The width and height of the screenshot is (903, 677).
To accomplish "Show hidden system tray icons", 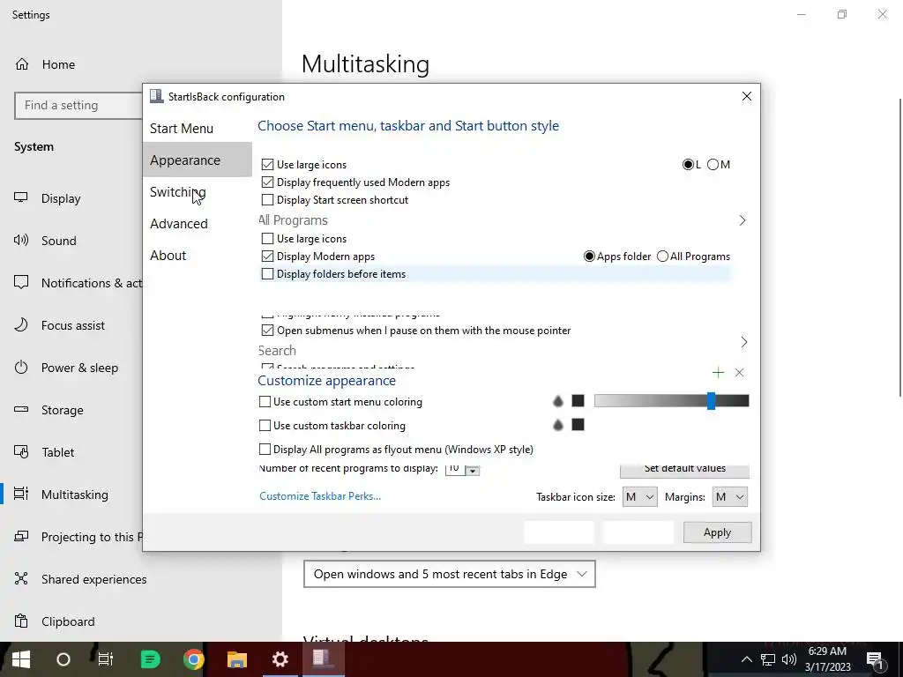I will click(x=746, y=659).
